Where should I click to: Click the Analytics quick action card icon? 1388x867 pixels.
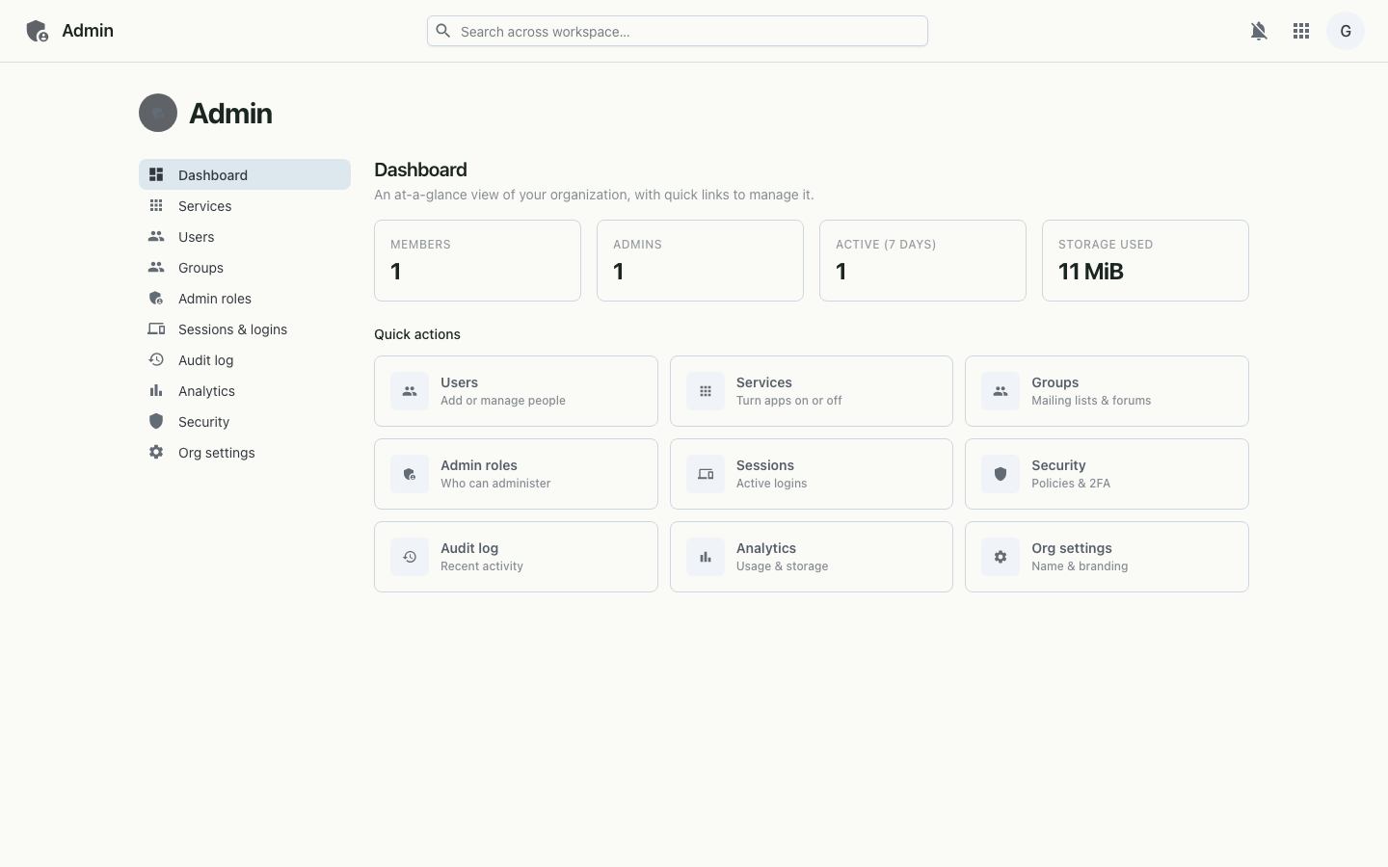tap(706, 557)
